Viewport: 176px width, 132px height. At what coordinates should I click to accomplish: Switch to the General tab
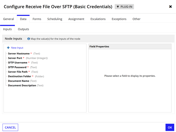(x=8, y=19)
